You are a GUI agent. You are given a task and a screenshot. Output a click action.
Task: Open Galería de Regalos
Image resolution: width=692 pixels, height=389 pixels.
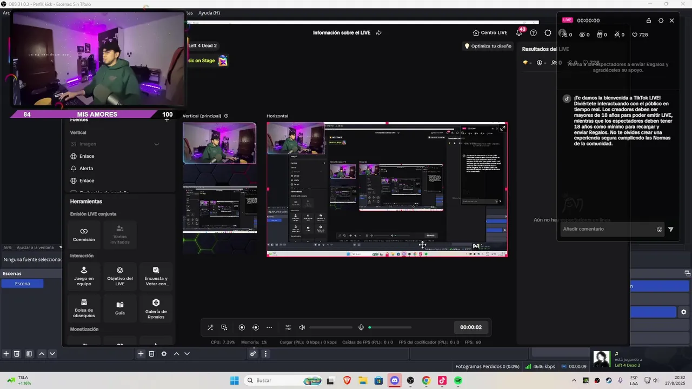coord(156,307)
